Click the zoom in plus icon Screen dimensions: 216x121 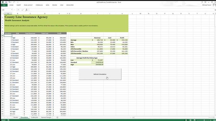coord(211,120)
